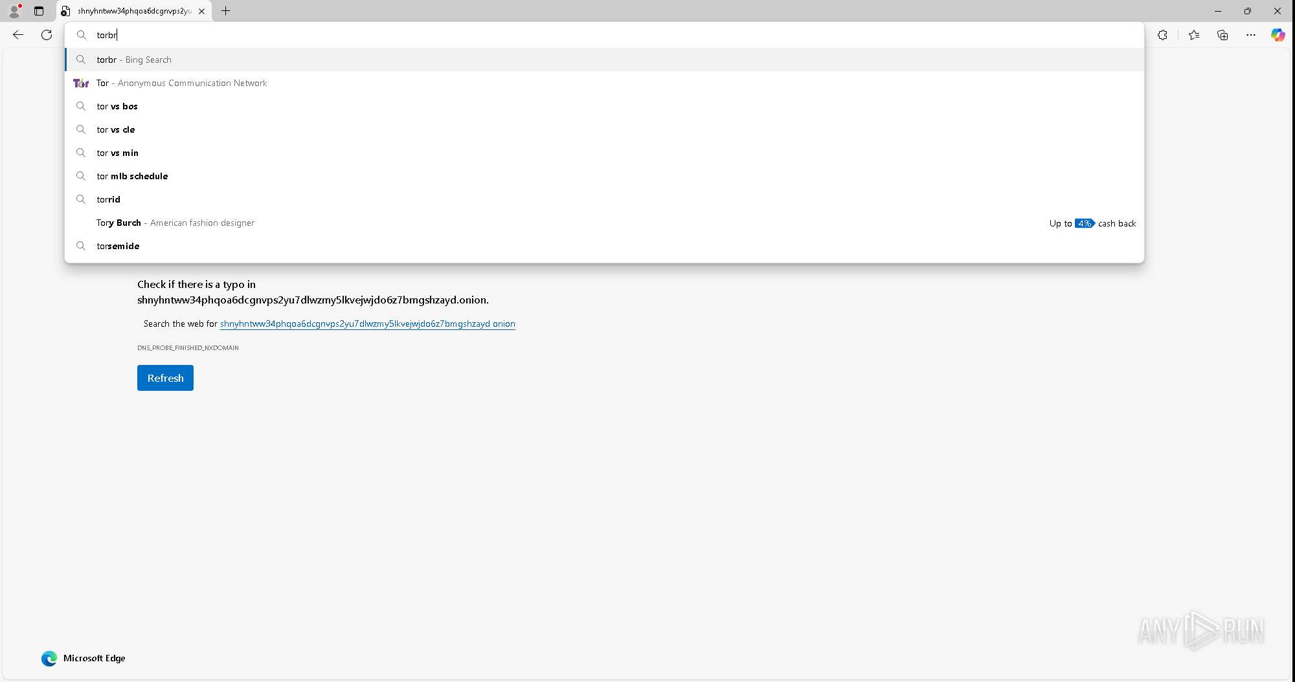Open the profile icon in the title bar
This screenshot has width=1295, height=682.
point(14,10)
